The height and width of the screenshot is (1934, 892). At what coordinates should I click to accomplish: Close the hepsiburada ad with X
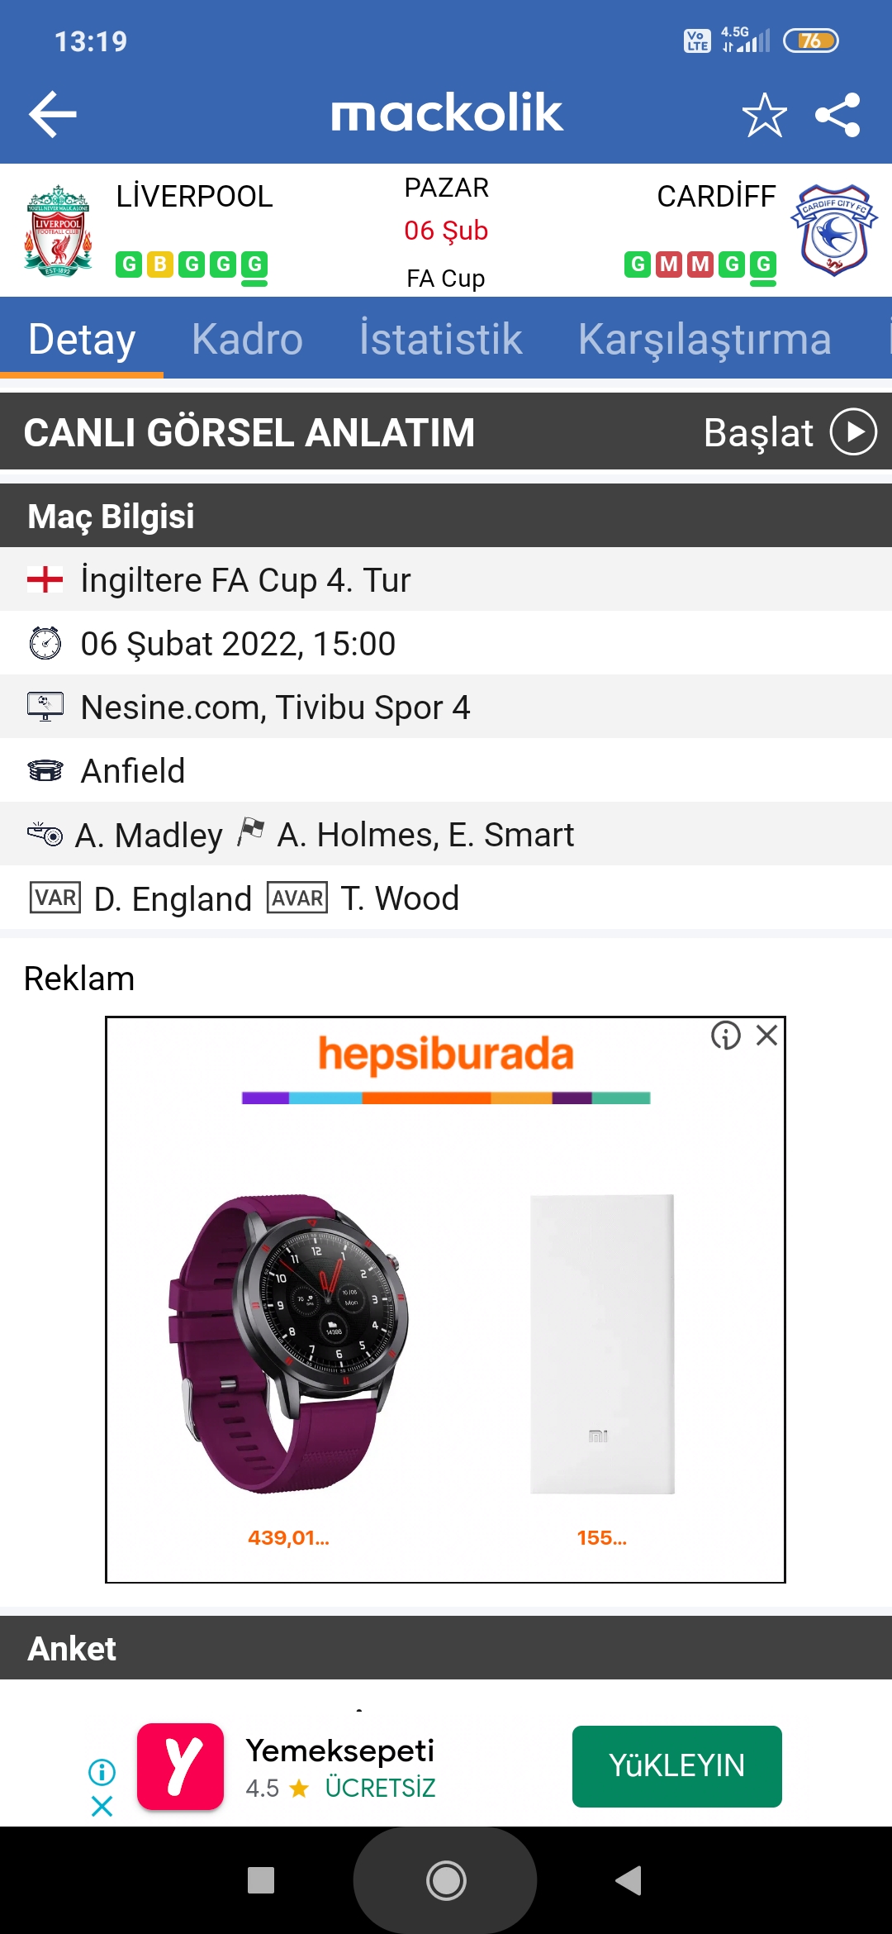coord(767,1036)
